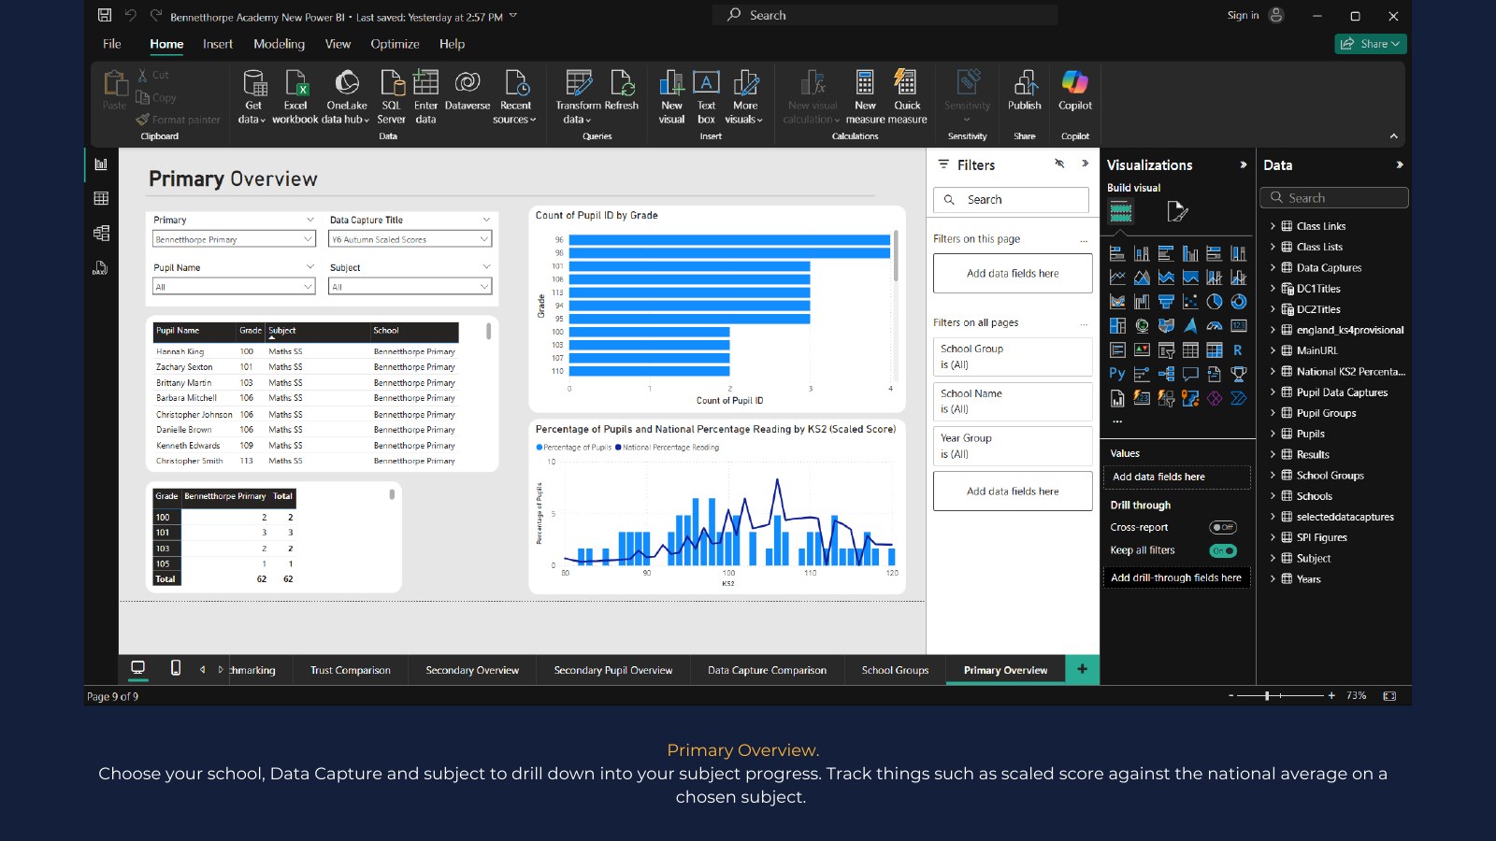Image resolution: width=1496 pixels, height=841 pixels.
Task: Open Copilot from the ribbon
Action: click(1075, 91)
